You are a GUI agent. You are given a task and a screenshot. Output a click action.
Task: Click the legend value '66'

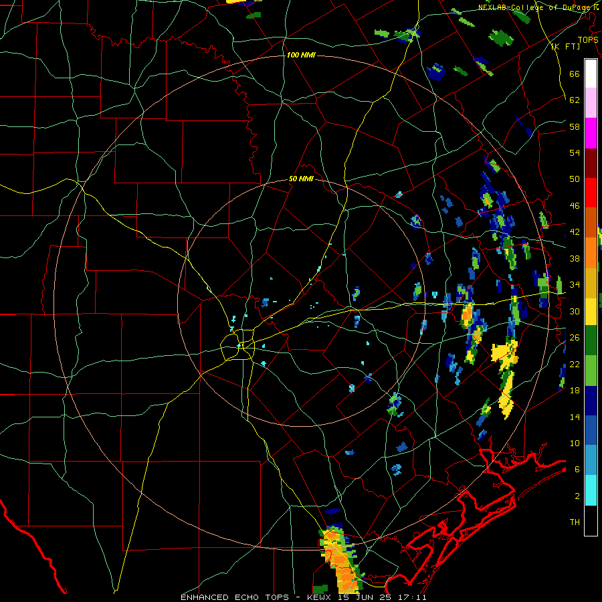[x=575, y=74]
